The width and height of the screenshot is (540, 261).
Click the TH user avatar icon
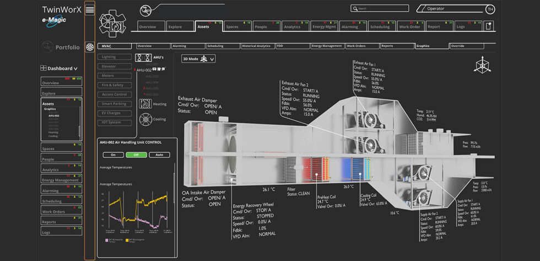[x=490, y=9]
